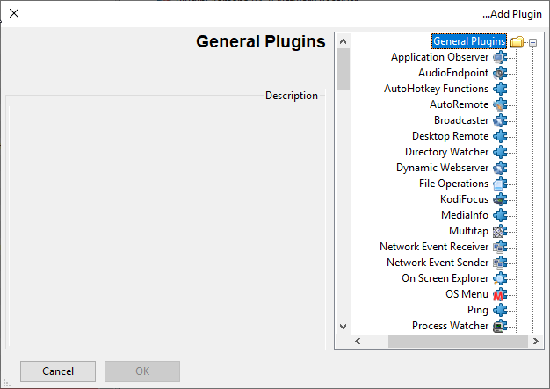Click the Dynamic Webserver plugin icon
550x389 pixels.
point(500,168)
